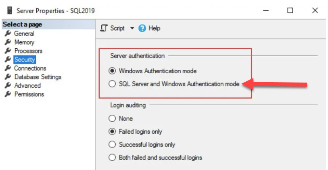The height and width of the screenshot is (170, 328).
Task: Click the wrench icon beside Permissions
Action: click(8, 94)
